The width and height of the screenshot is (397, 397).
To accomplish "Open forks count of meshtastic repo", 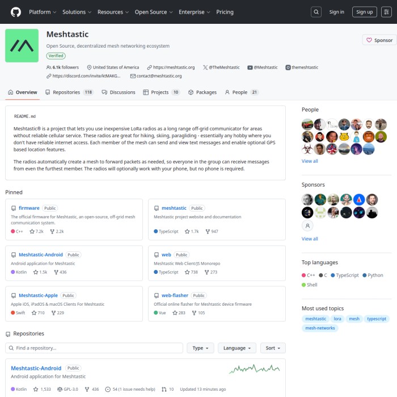I will tap(212, 231).
